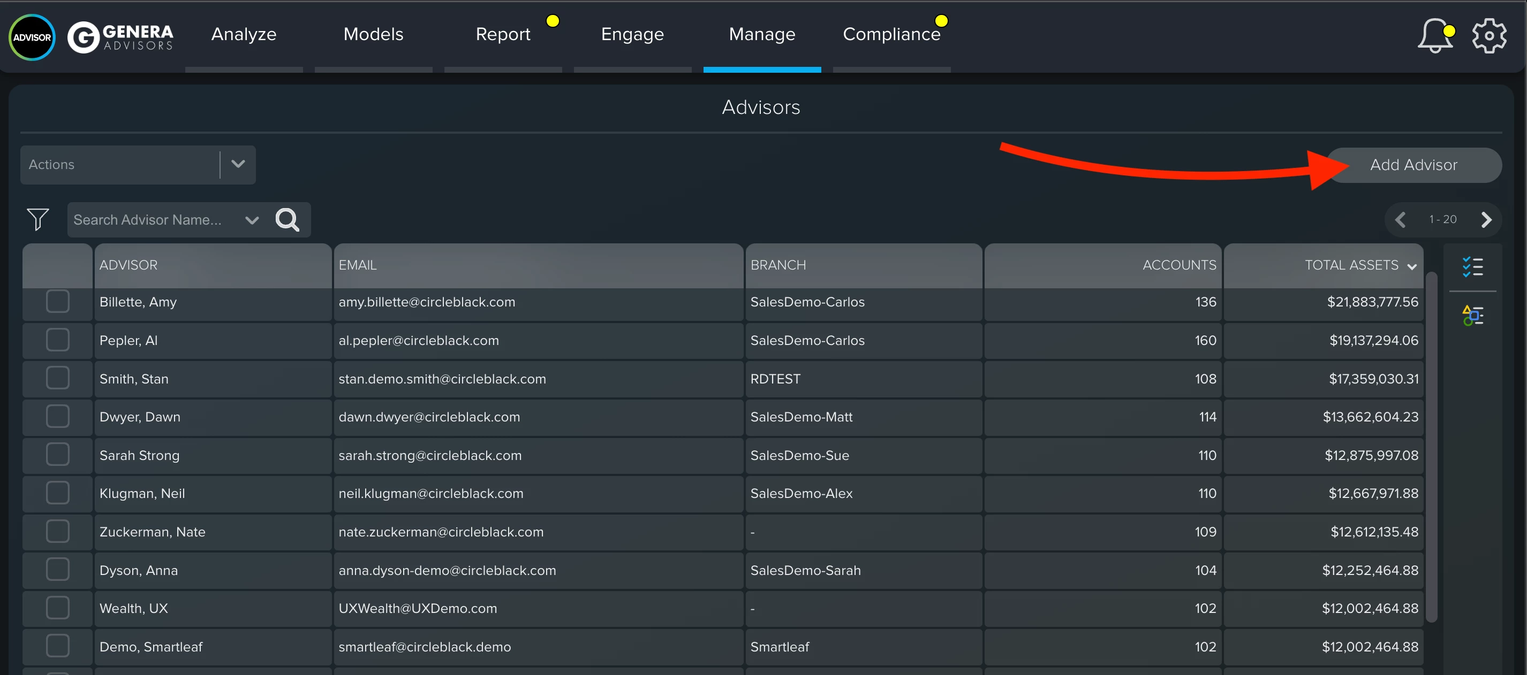Image resolution: width=1527 pixels, height=675 pixels.
Task: Sort by Total Assets column arrow
Action: click(x=1411, y=266)
